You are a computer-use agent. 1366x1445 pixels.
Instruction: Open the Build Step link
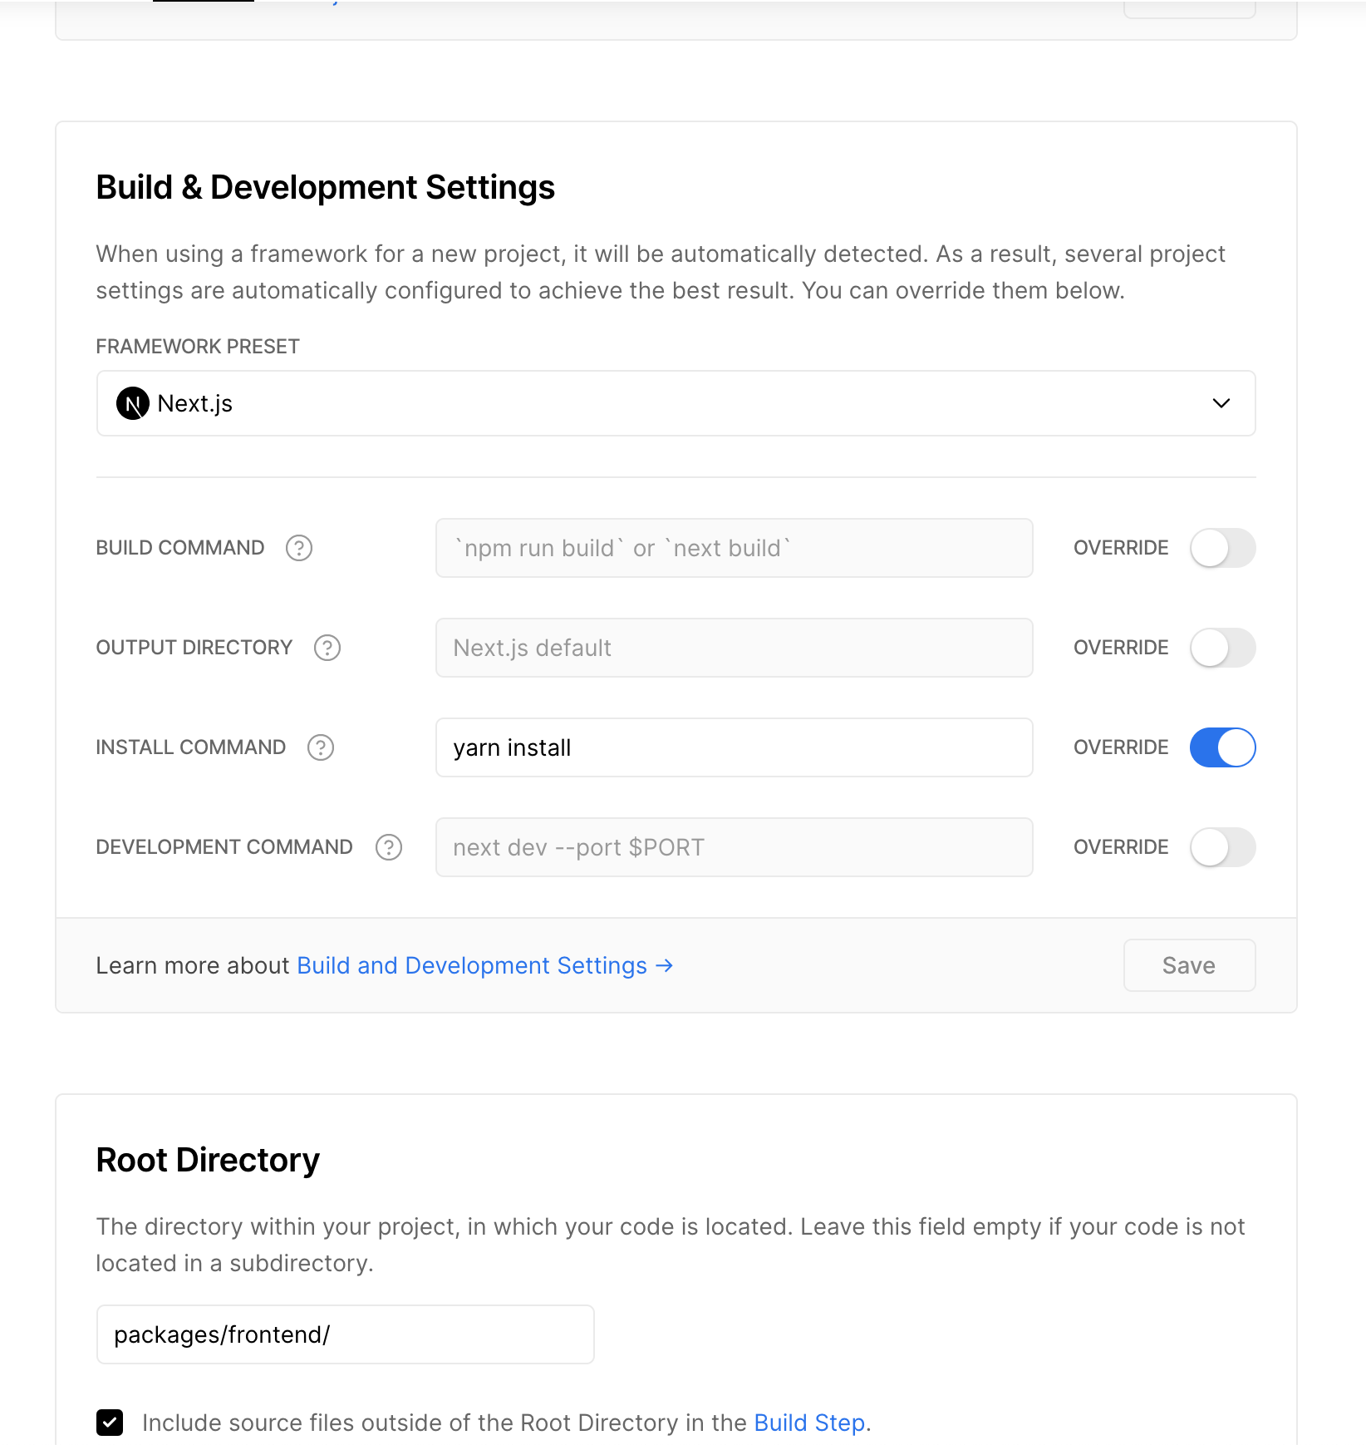809,1423
